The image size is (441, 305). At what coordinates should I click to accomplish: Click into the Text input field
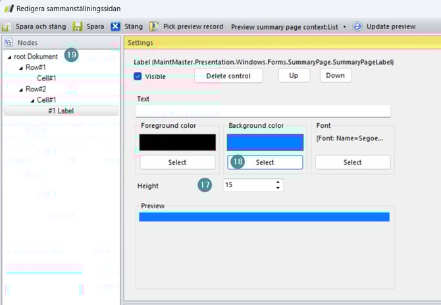coord(263,111)
